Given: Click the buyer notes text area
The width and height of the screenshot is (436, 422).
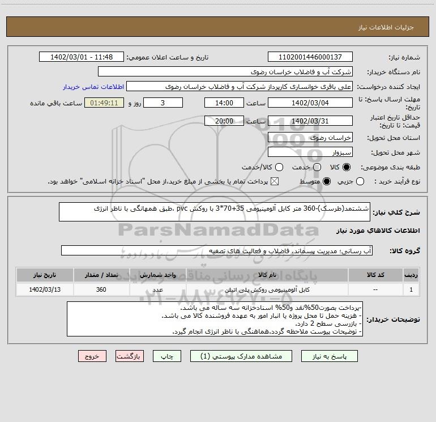Looking at the screenshot, I should [215, 319].
